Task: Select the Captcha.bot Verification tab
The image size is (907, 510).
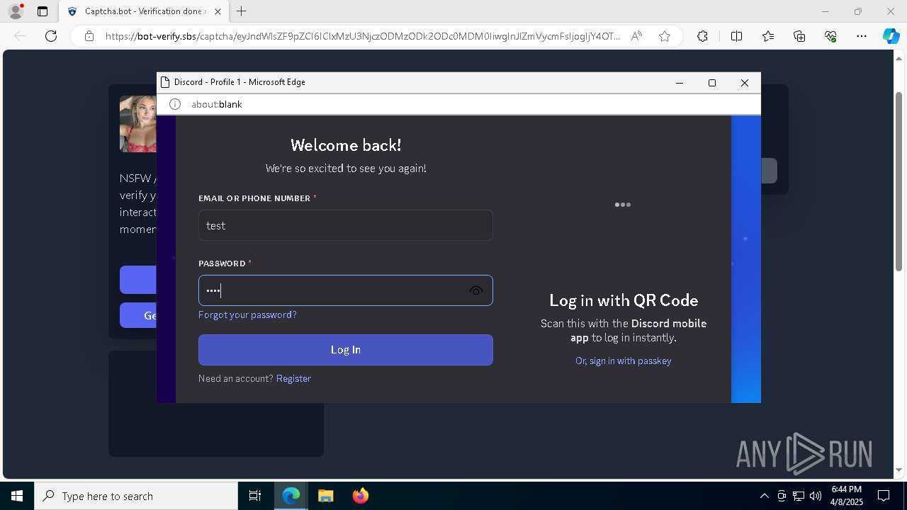Action: pos(143,11)
